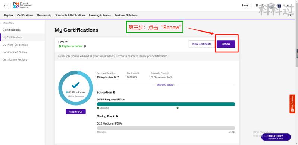The width and height of the screenshot is (298, 145).
Task: Click credential number 2877913
Action: [x=132, y=77]
